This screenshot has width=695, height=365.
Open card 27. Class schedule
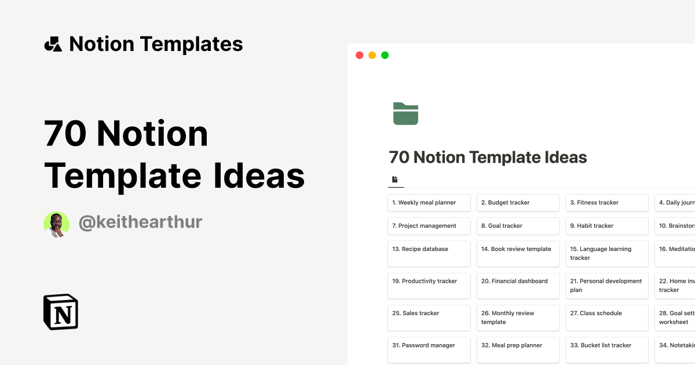pyautogui.click(x=607, y=317)
